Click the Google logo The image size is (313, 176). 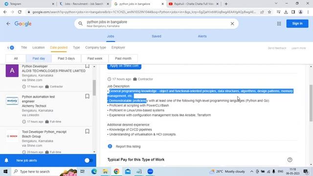23,24
